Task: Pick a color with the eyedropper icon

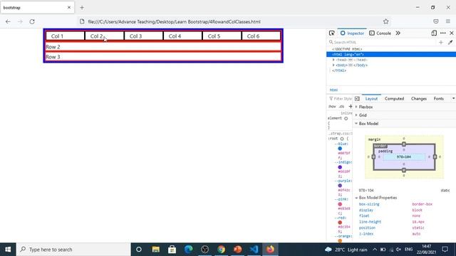Action: [450, 43]
